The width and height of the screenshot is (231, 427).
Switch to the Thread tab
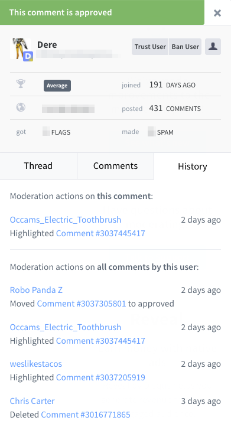(x=38, y=166)
